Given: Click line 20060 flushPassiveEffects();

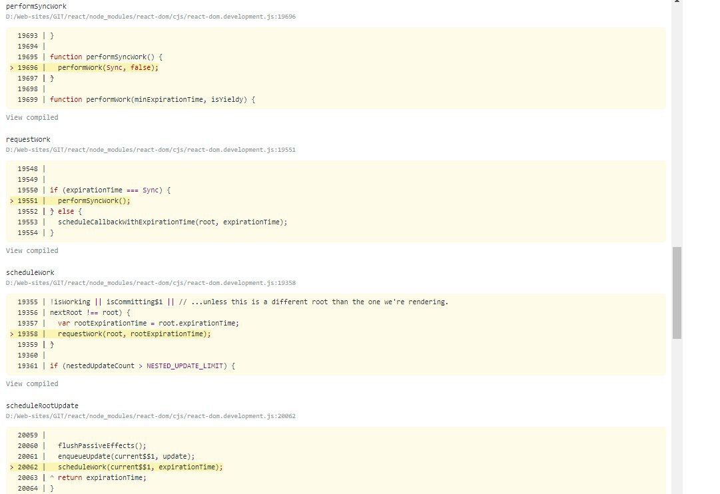Looking at the screenshot, I should click(x=102, y=446).
